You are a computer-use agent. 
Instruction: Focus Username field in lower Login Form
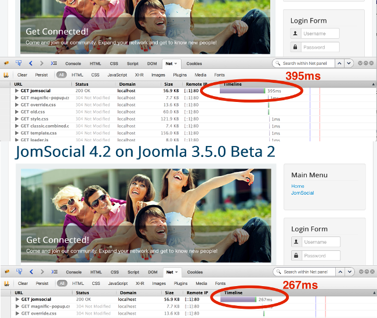click(x=321, y=242)
